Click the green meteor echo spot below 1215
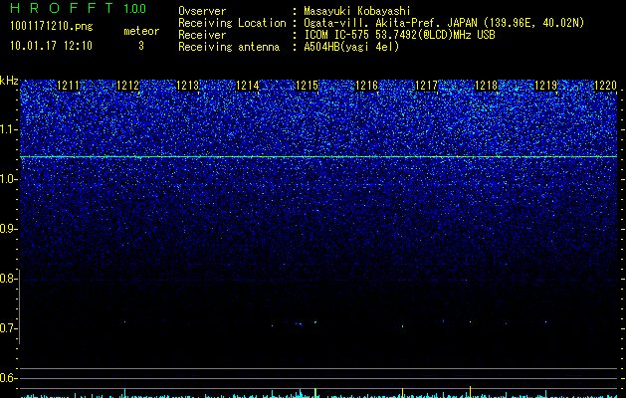 click(x=315, y=321)
